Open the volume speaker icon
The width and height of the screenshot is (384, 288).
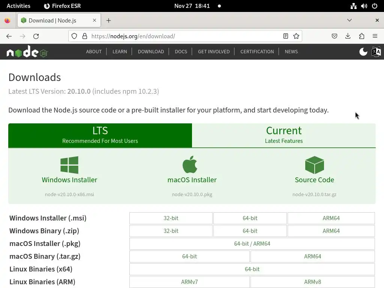pos(364,6)
